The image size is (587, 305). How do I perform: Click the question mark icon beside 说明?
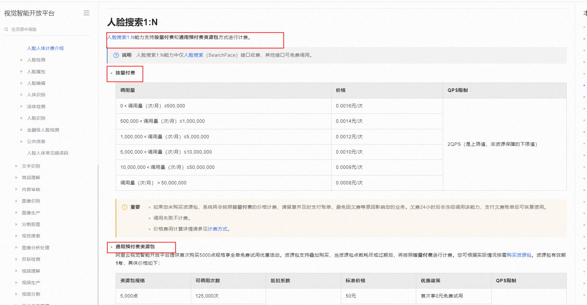pos(116,55)
